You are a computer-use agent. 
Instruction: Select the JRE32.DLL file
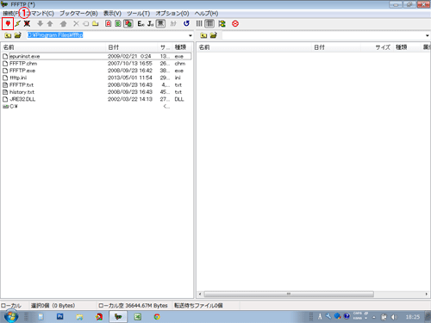pyautogui.click(x=97, y=99)
